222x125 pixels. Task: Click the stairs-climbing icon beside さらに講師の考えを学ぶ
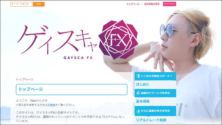[138, 111]
